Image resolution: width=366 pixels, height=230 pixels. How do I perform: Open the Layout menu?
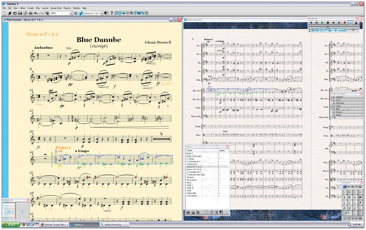(x=45, y=8)
